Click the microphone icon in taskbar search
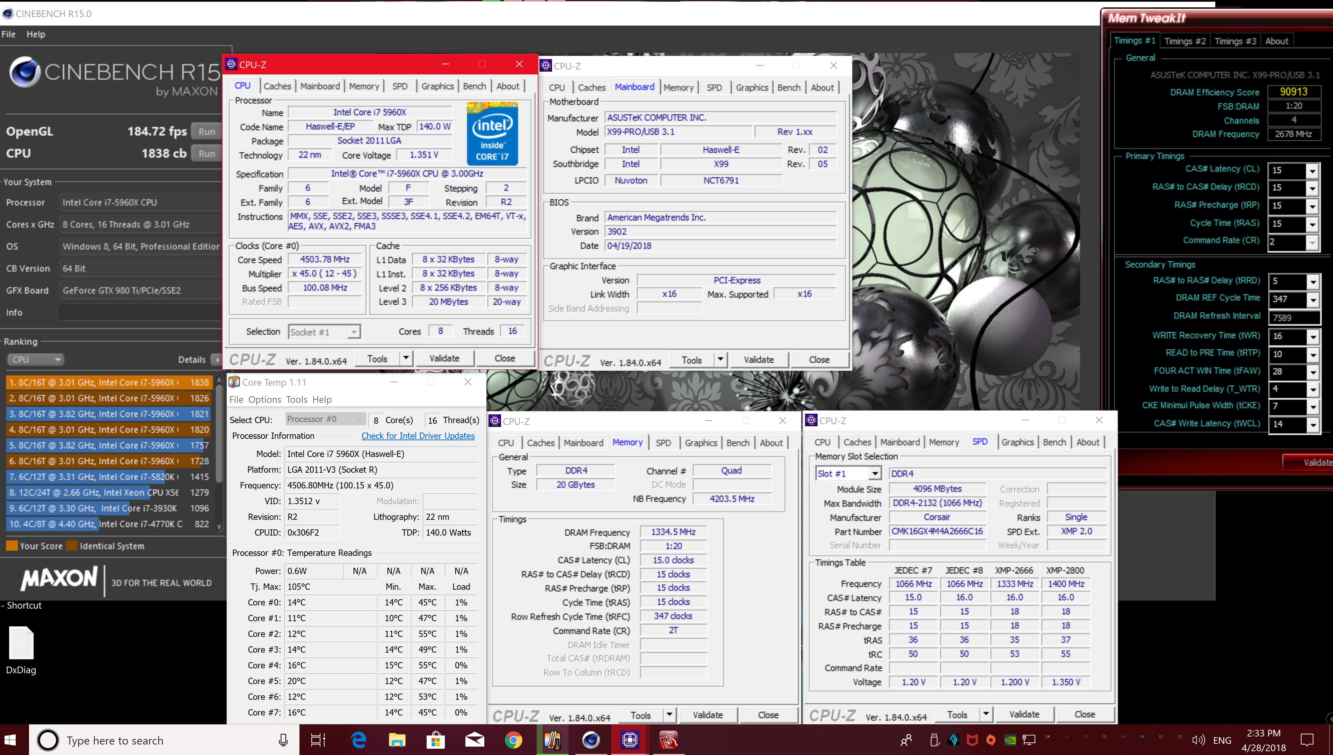1333x755 pixels. click(283, 740)
